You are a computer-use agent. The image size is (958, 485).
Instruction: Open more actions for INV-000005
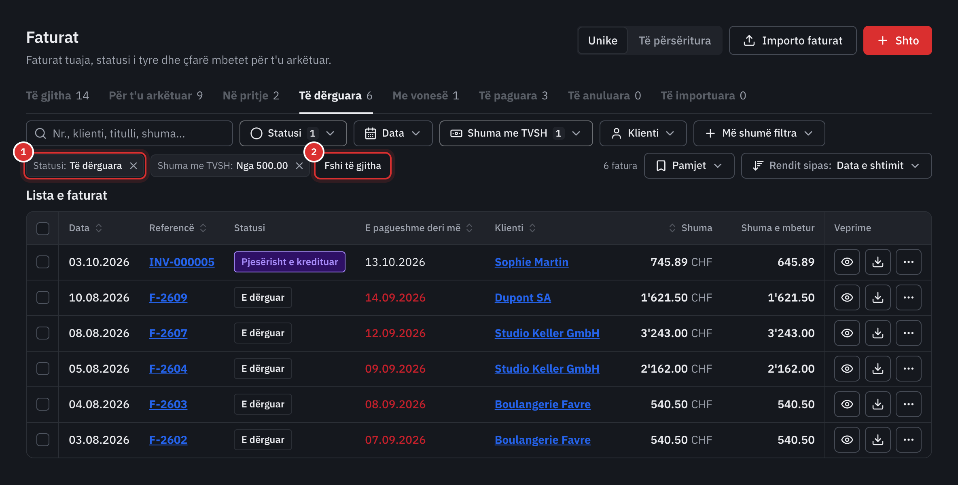[x=908, y=262]
